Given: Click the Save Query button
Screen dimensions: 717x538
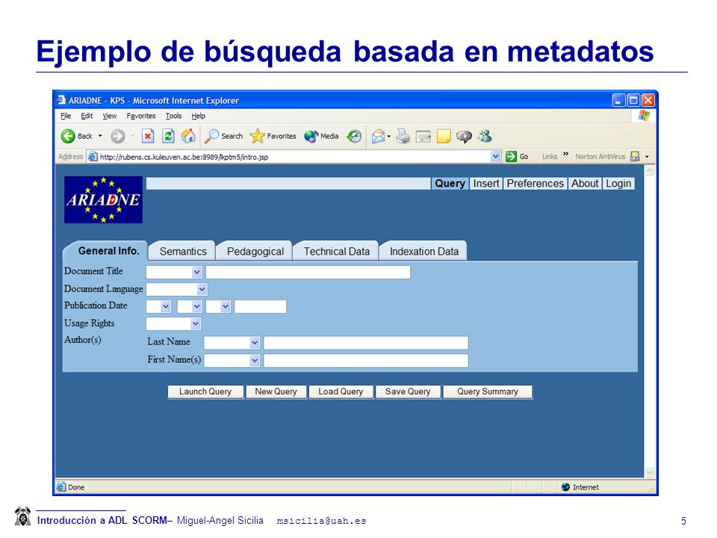Looking at the screenshot, I should tap(408, 392).
